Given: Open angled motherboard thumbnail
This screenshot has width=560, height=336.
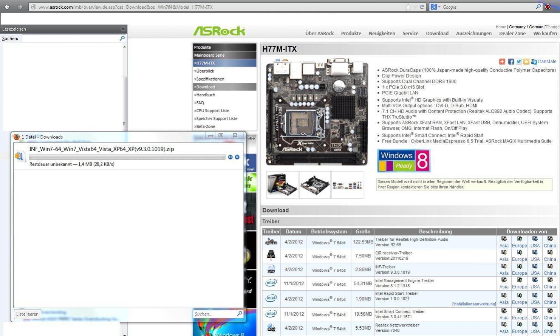Looking at the screenshot, I should click(315, 185).
